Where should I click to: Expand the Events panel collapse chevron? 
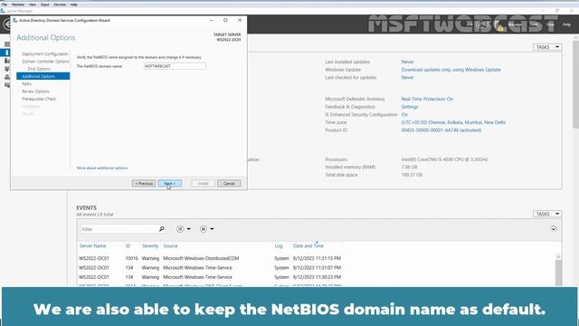554,229
